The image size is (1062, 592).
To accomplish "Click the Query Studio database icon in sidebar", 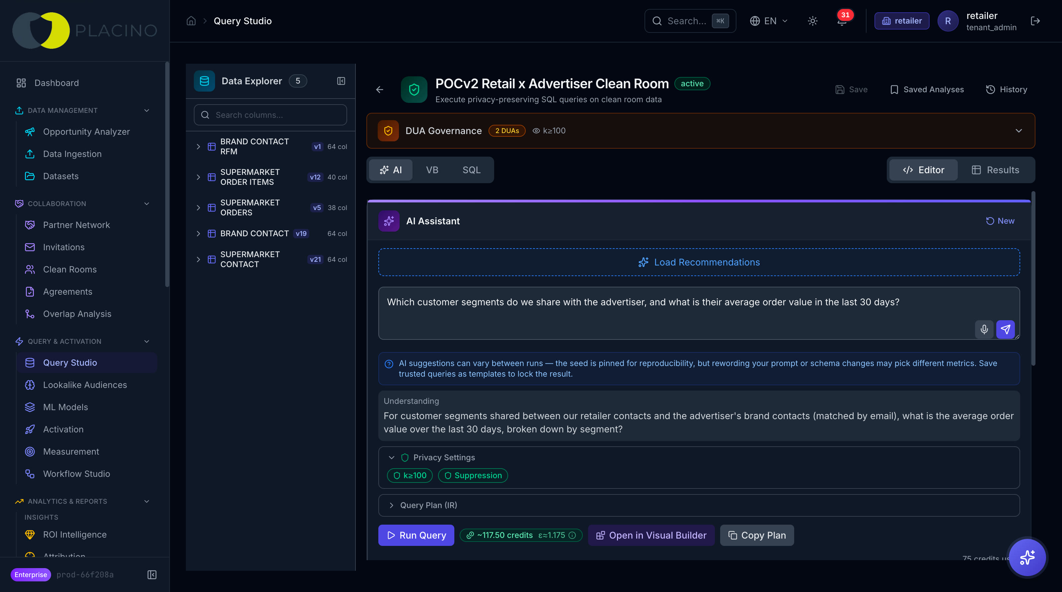I will click(30, 362).
